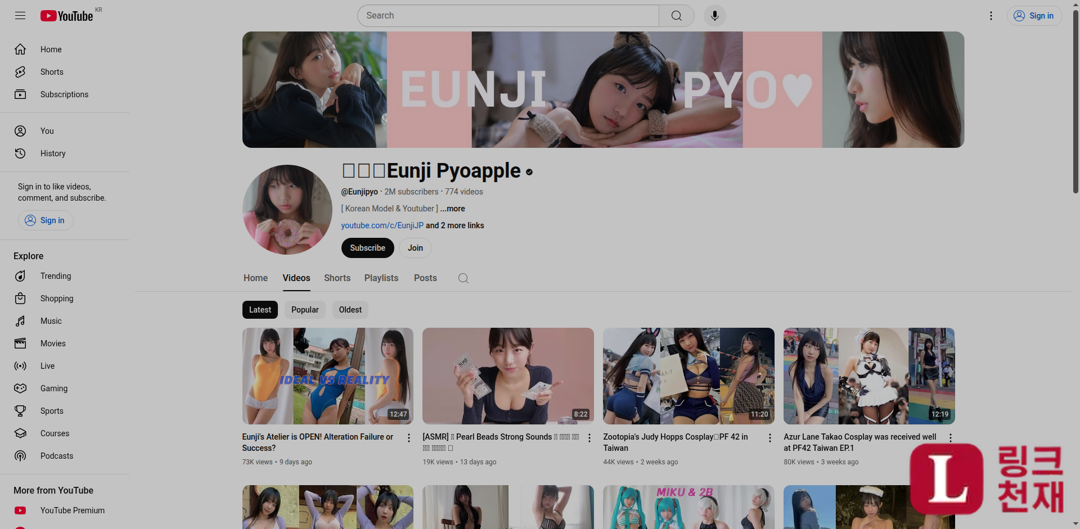Open 'Eunji's Atelier is OPEN!' video title
1080x529 pixels.
(x=318, y=442)
